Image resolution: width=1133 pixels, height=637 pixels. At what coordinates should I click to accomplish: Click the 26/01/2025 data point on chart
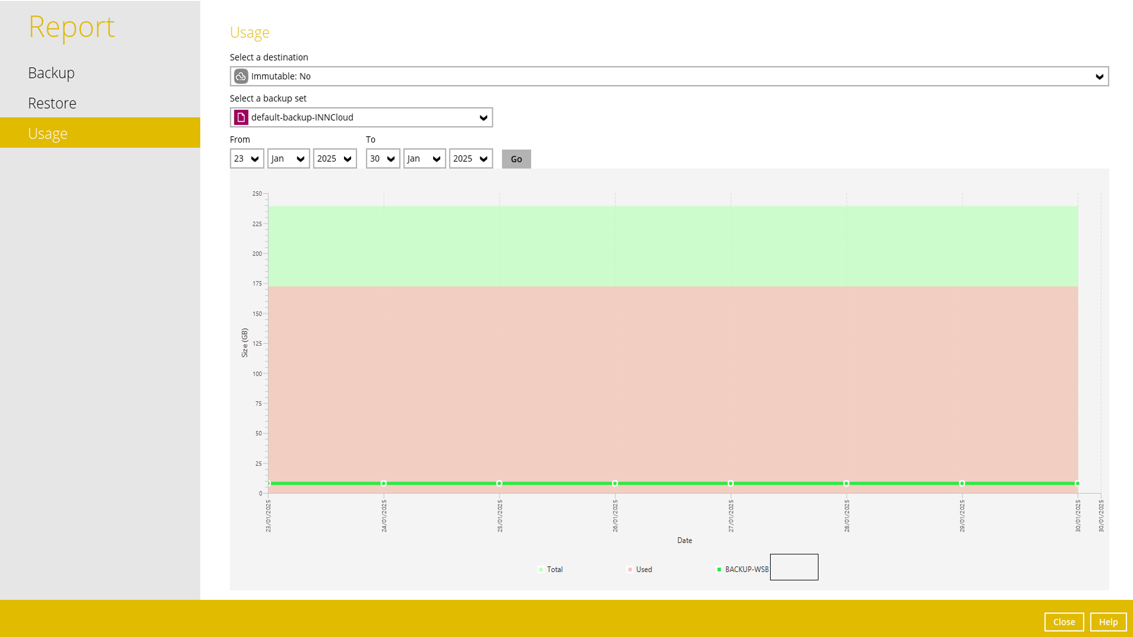click(615, 484)
